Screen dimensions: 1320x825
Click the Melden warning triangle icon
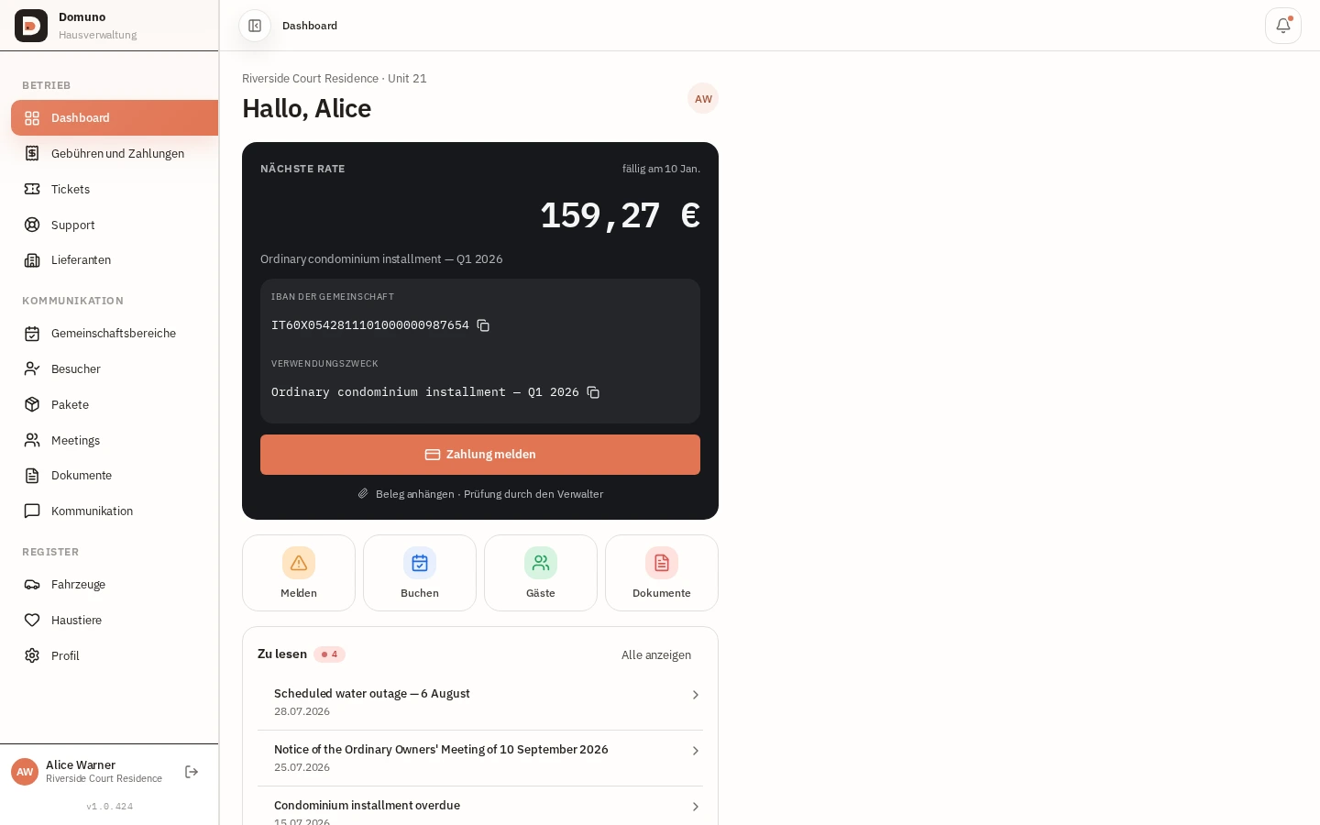[299, 563]
